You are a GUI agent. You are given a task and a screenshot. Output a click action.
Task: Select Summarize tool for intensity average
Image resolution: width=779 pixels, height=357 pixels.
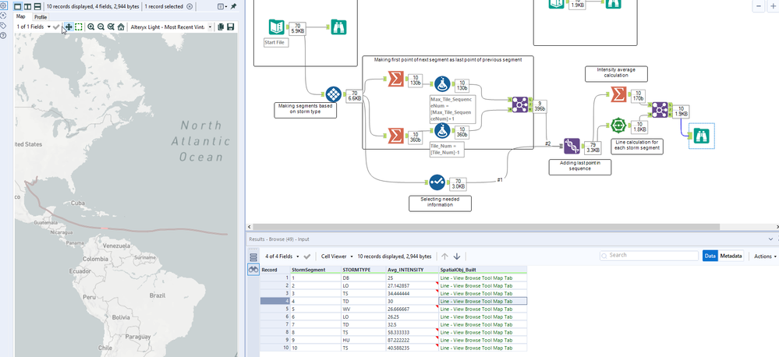pyautogui.click(x=618, y=94)
